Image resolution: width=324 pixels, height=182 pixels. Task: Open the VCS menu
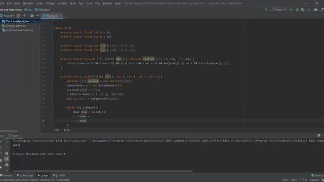[x=98, y=4]
